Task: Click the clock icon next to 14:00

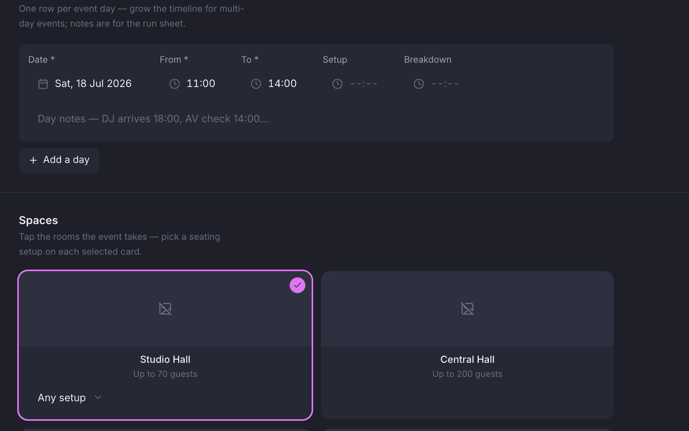Action: tap(256, 84)
